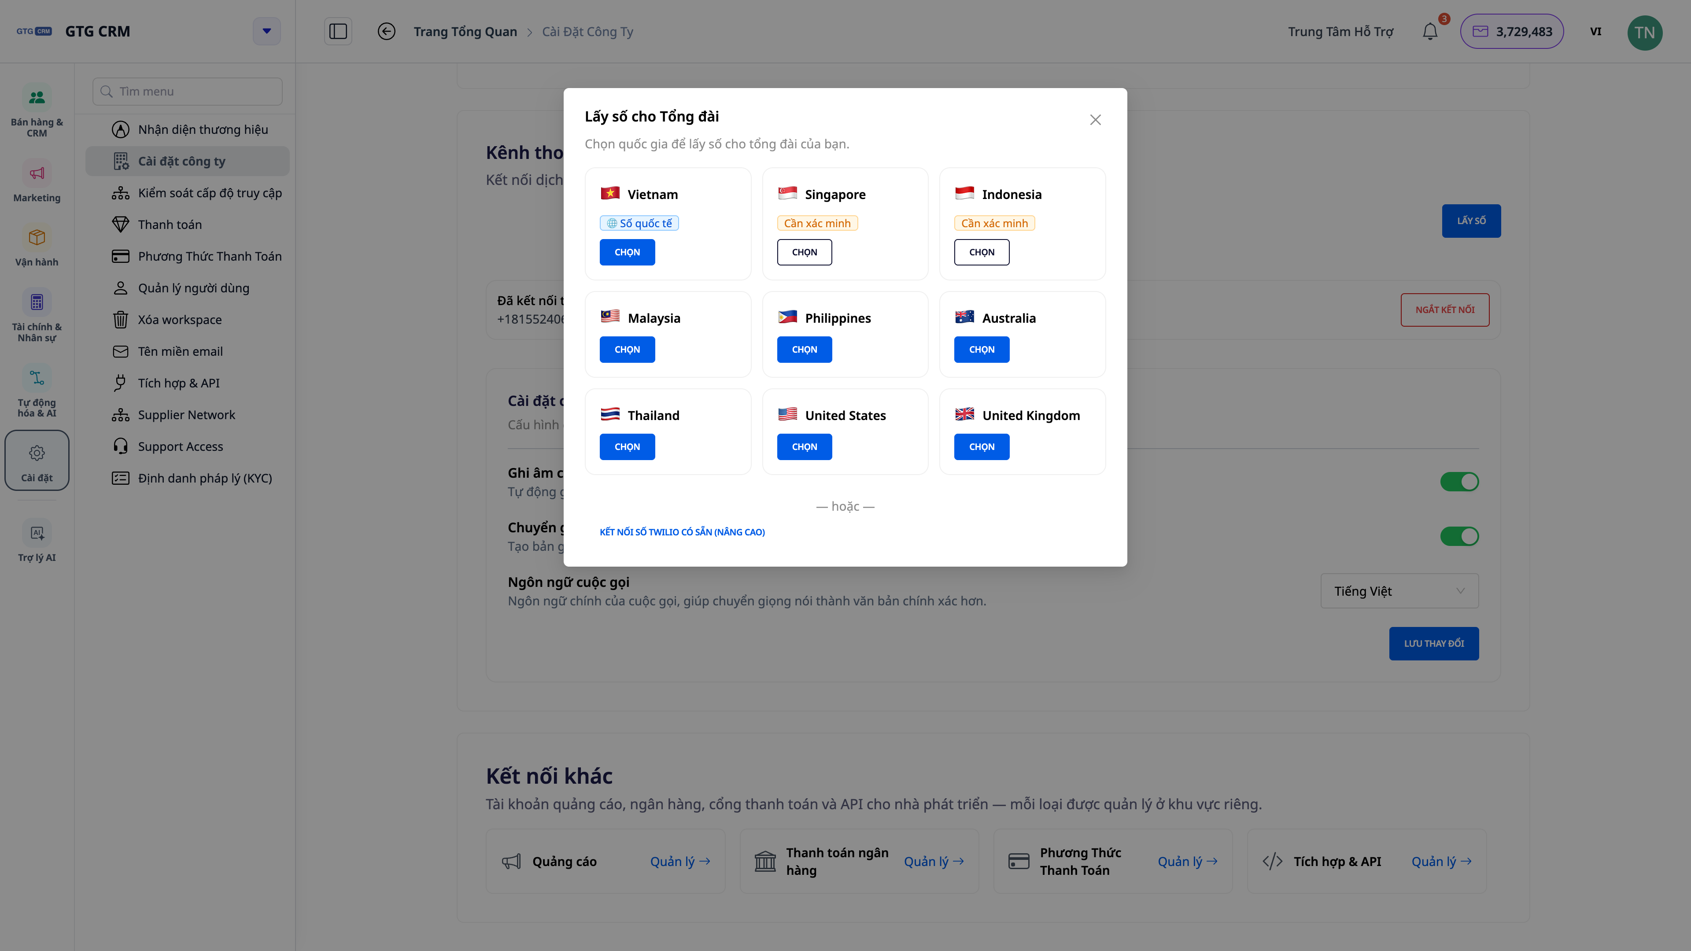Click Quản lý link for Quảng cáo

click(680, 861)
